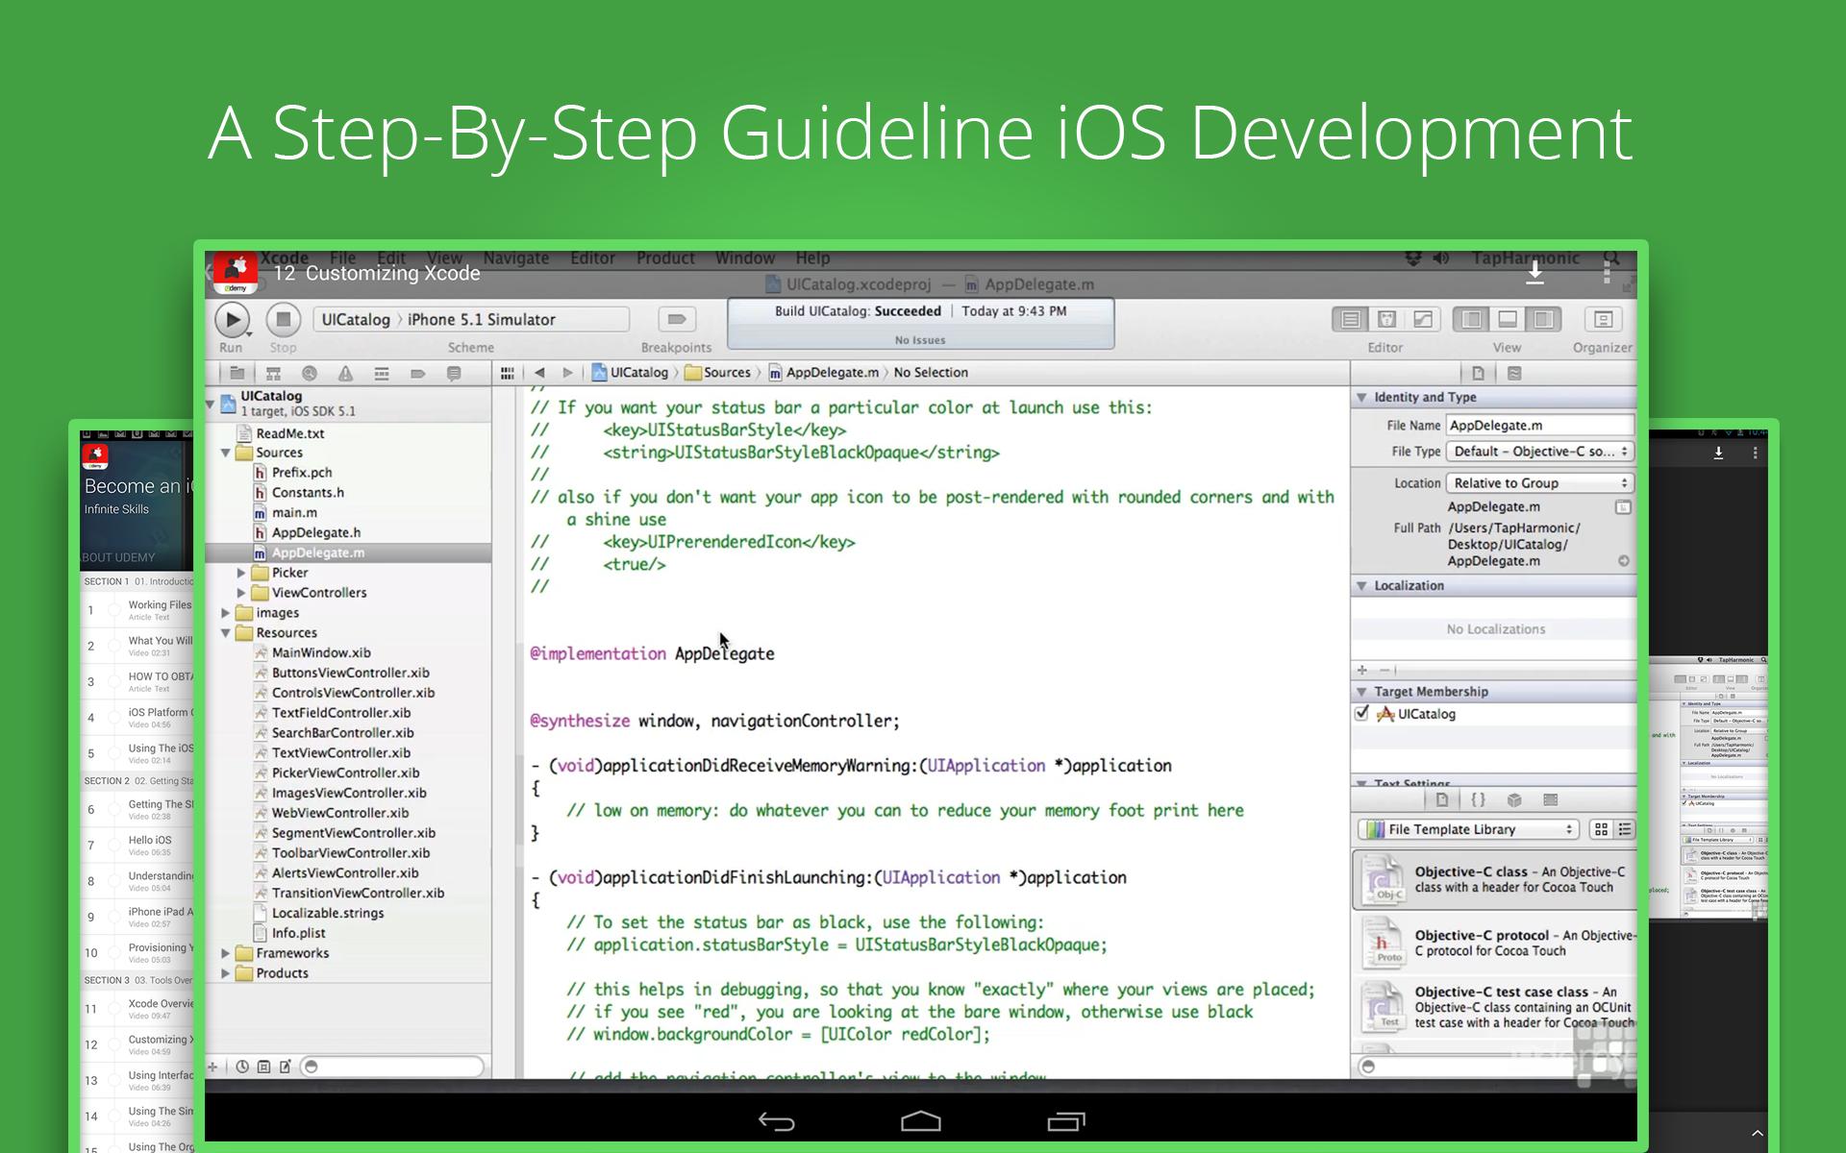This screenshot has height=1153, width=1846.
Task: Open the Search navigator icon
Action: click(309, 373)
